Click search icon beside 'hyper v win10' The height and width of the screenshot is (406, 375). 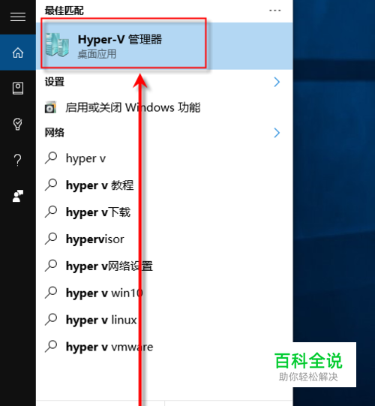[x=51, y=293]
